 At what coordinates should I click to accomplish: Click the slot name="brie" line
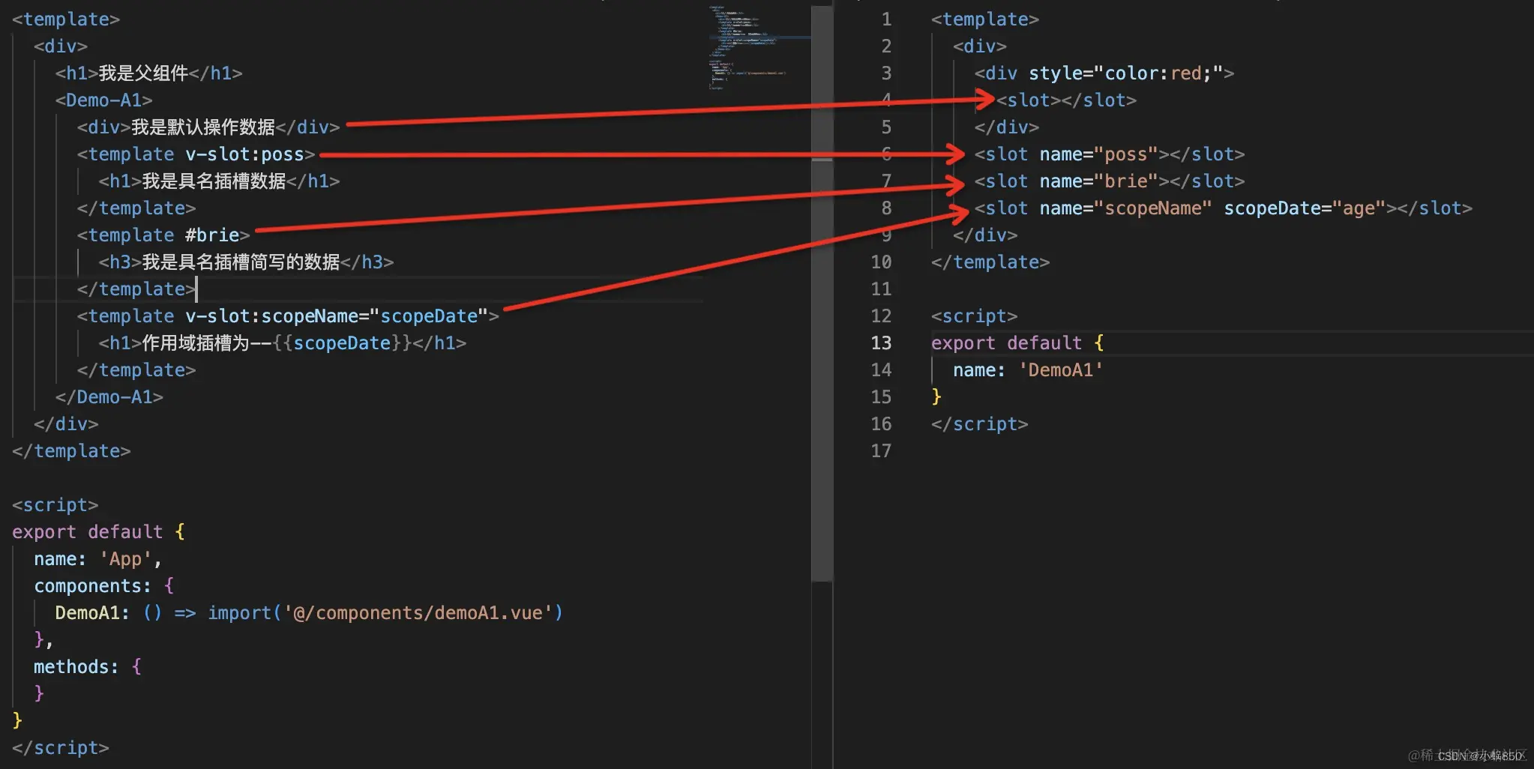coord(1109,181)
